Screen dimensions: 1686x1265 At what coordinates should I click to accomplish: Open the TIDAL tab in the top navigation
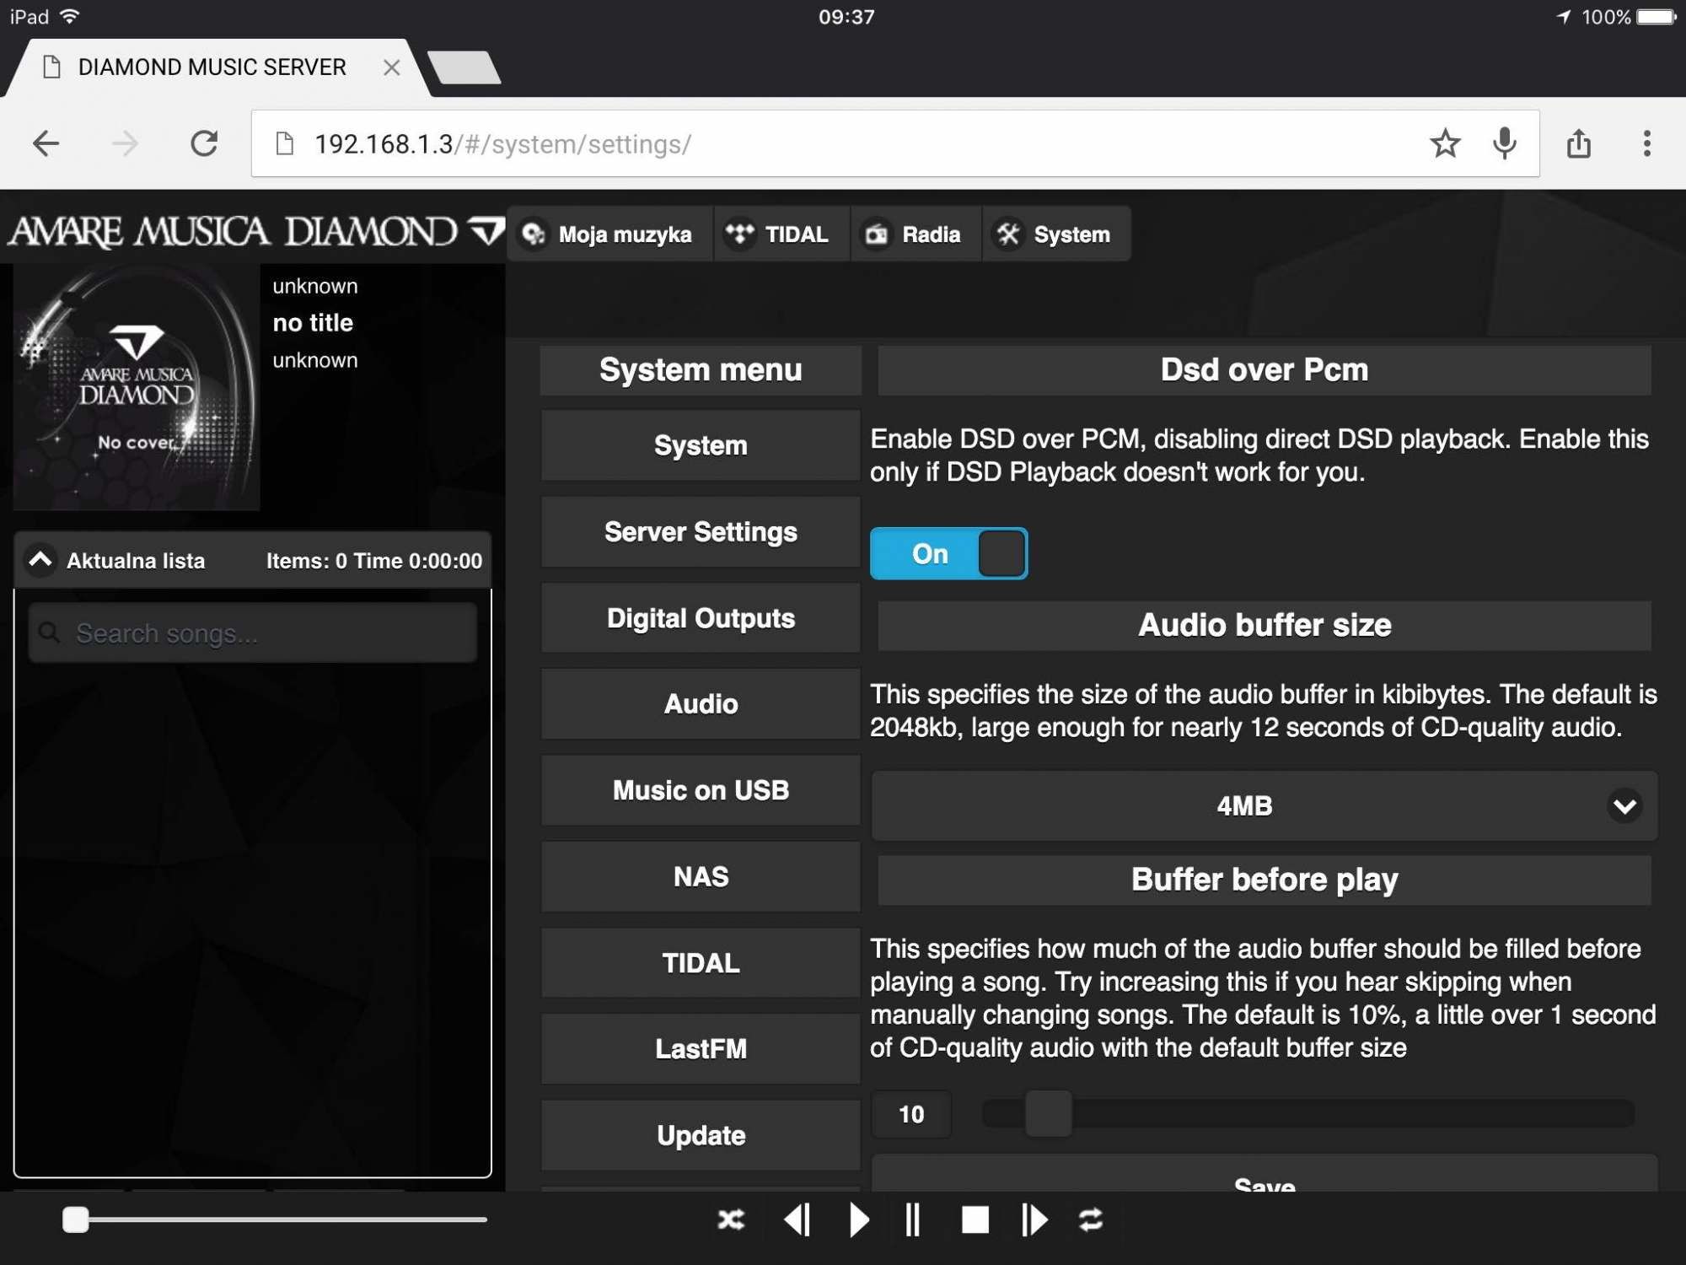click(x=779, y=234)
